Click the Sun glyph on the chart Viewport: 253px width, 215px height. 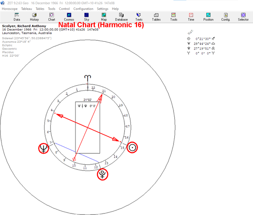click(132, 147)
